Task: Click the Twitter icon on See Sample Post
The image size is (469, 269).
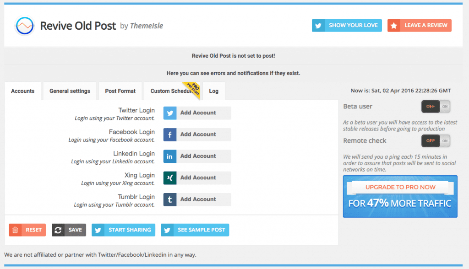Action: (167, 230)
